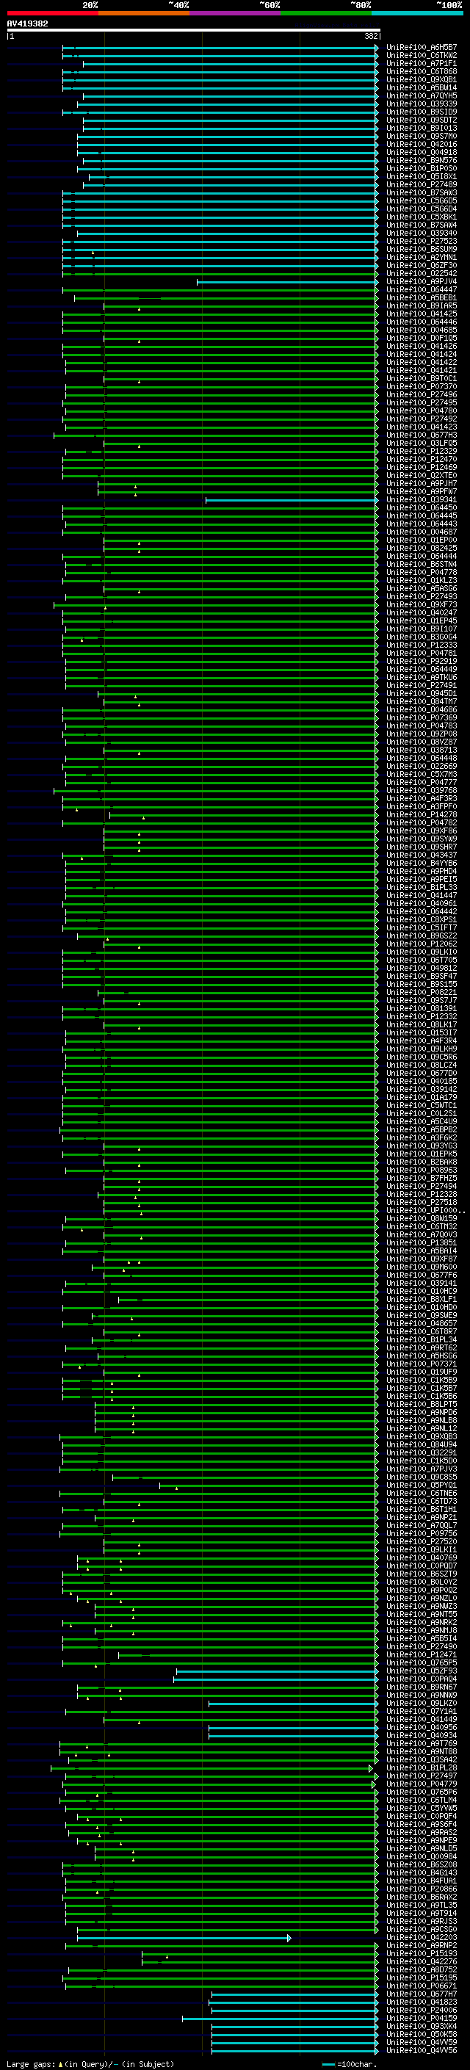Screen dimensions: 470x2070
Task: Click the Large gaps legend text
Action: pyautogui.click(x=90, y=2063)
